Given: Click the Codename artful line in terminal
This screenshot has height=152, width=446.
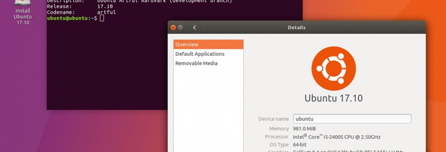Looking at the screenshot, I should (81, 12).
